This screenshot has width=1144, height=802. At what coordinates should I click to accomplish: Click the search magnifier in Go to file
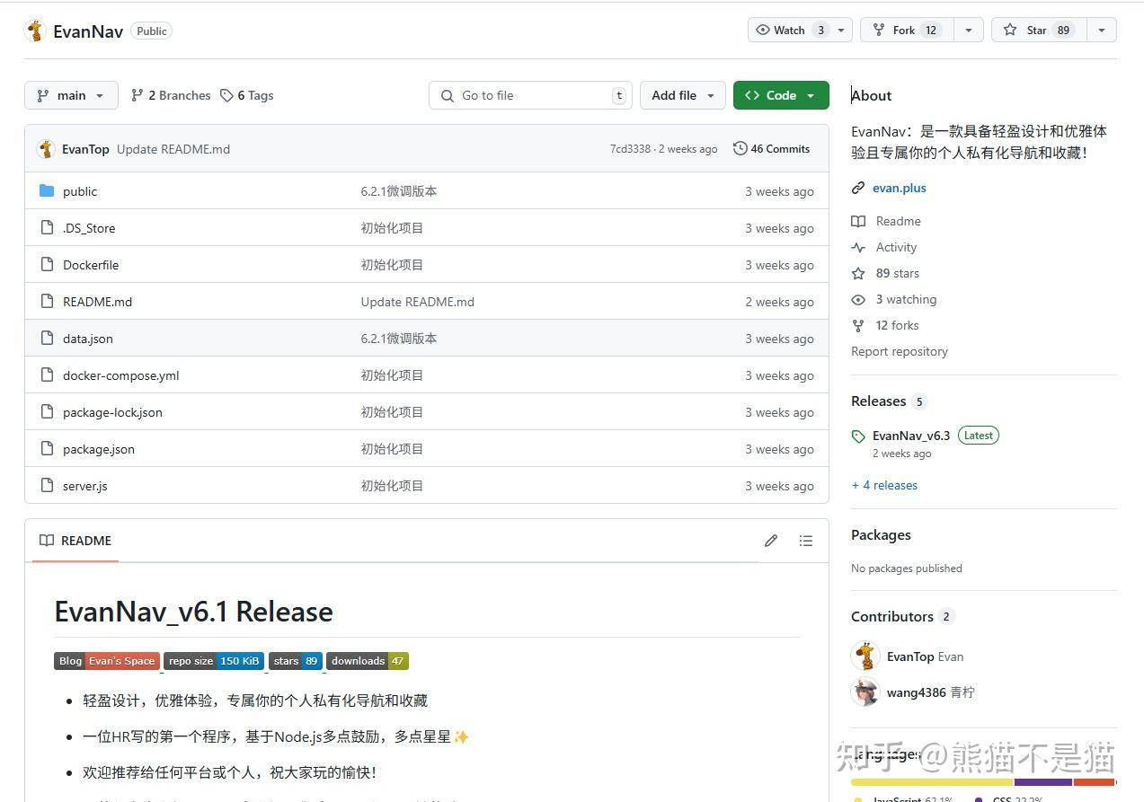(x=448, y=95)
